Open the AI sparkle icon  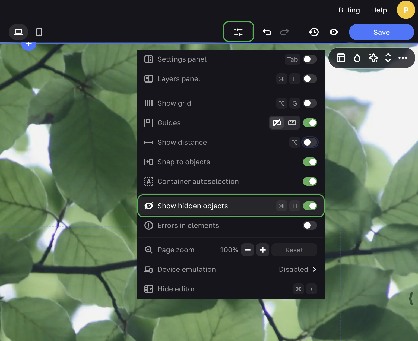[x=373, y=58]
